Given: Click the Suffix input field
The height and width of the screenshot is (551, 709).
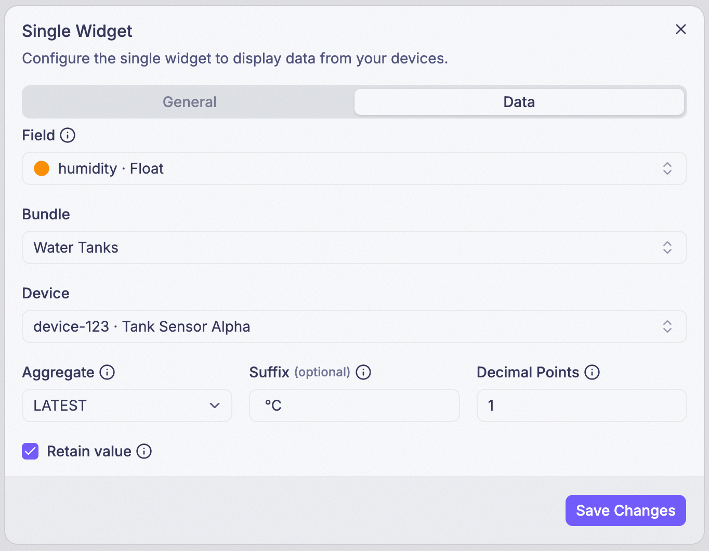Looking at the screenshot, I should (x=354, y=405).
